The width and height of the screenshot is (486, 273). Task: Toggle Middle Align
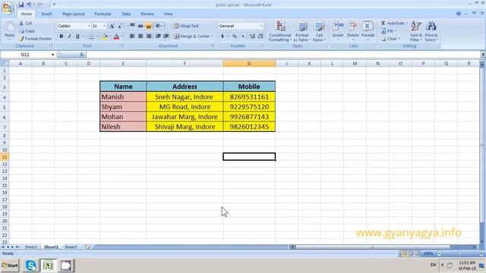[x=140, y=26]
